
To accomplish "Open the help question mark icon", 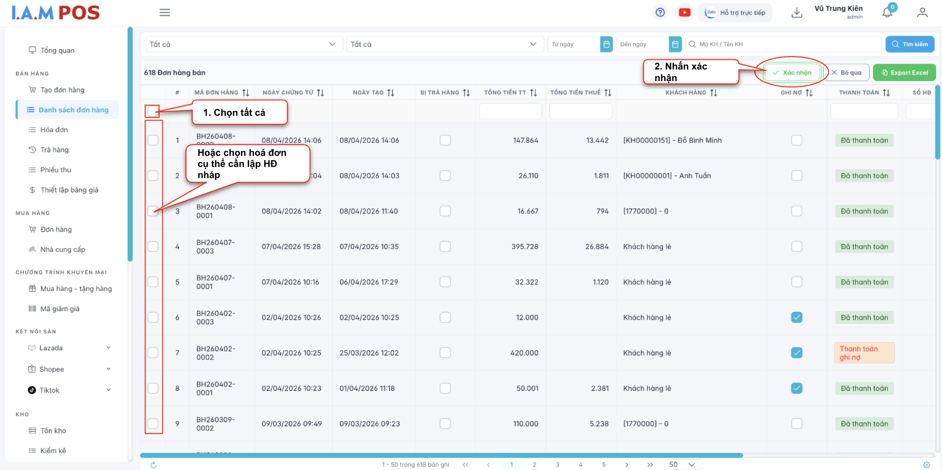I will point(660,13).
